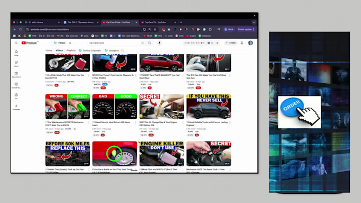Start voice search with the microphone
Screen dimensions: 361x203
coord(159,43)
